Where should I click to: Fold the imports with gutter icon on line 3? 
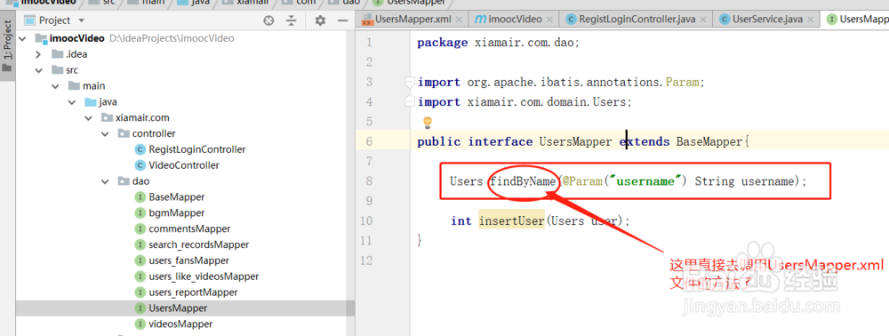[x=410, y=82]
